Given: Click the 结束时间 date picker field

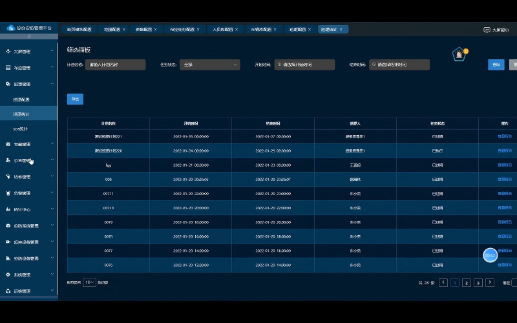Looking at the screenshot, I should (399, 65).
